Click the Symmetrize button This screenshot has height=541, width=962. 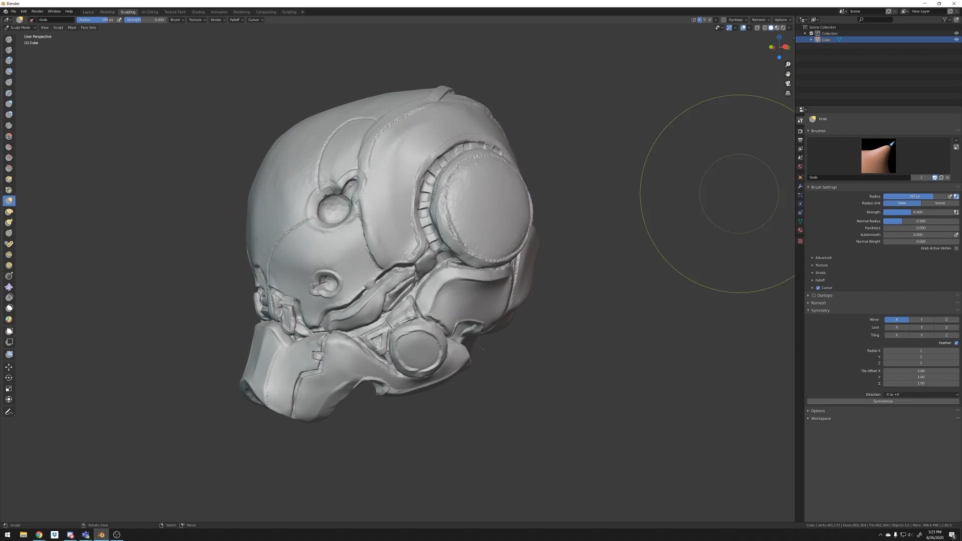point(882,402)
